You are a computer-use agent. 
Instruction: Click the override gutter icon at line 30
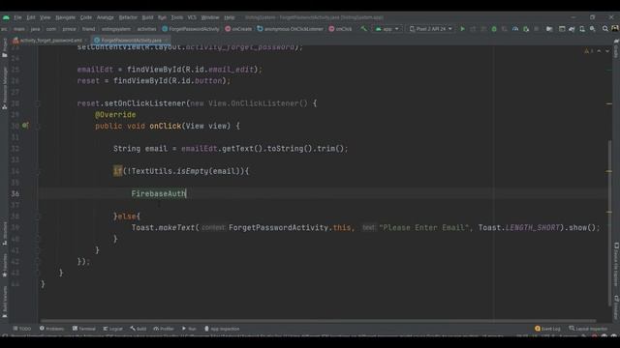tap(25, 126)
